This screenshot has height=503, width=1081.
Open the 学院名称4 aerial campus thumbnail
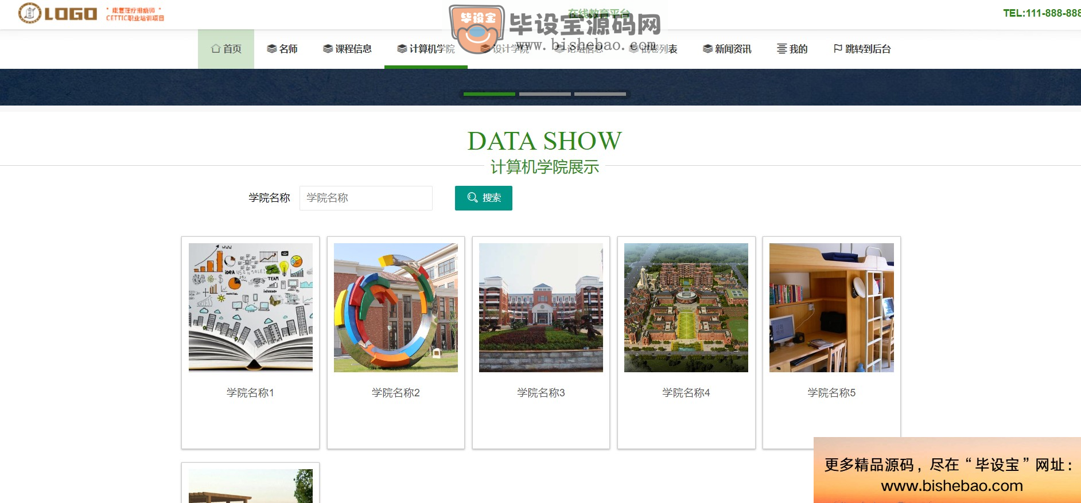point(686,307)
